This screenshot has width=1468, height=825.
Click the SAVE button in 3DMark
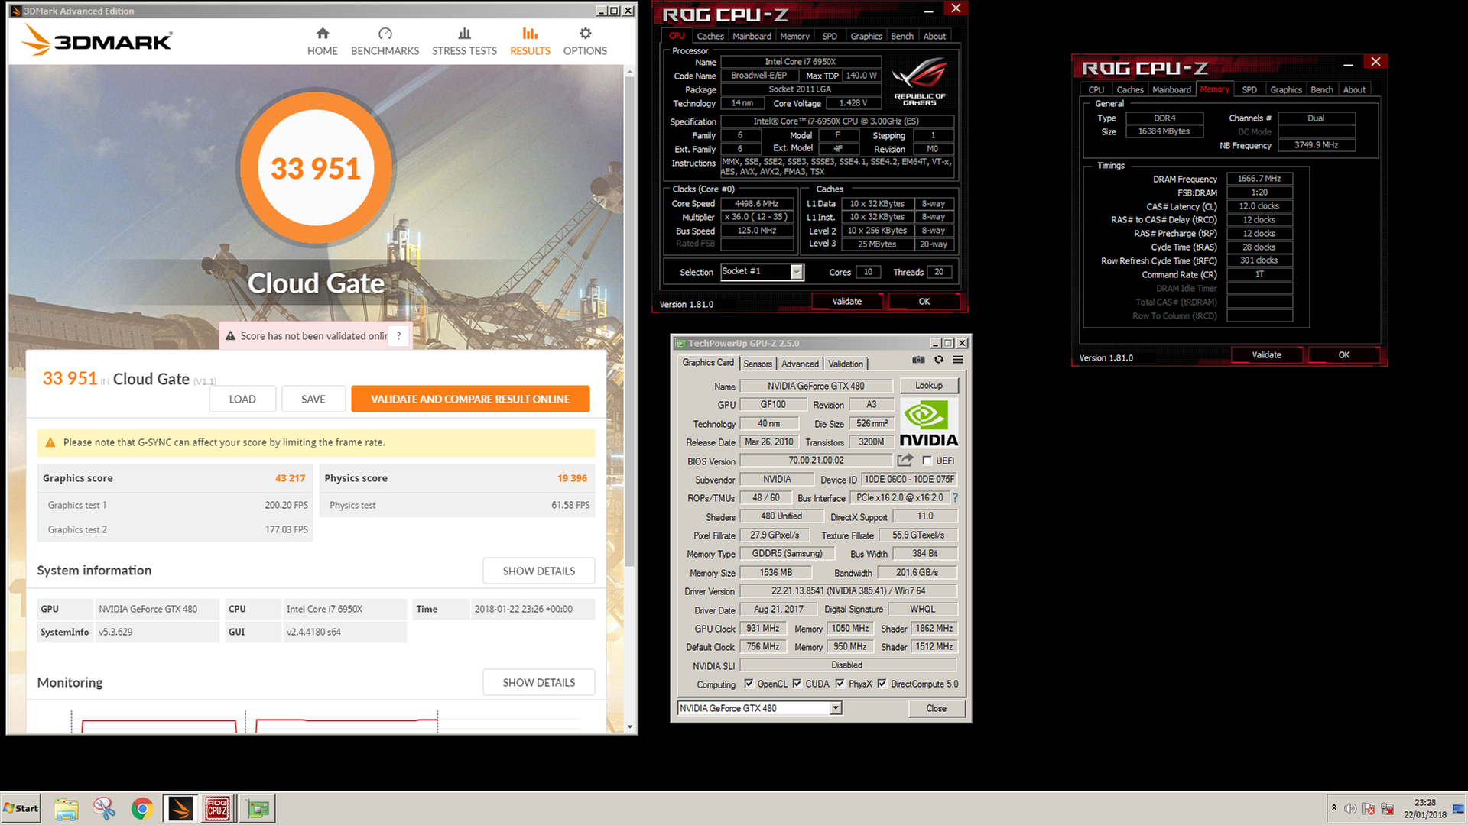313,399
